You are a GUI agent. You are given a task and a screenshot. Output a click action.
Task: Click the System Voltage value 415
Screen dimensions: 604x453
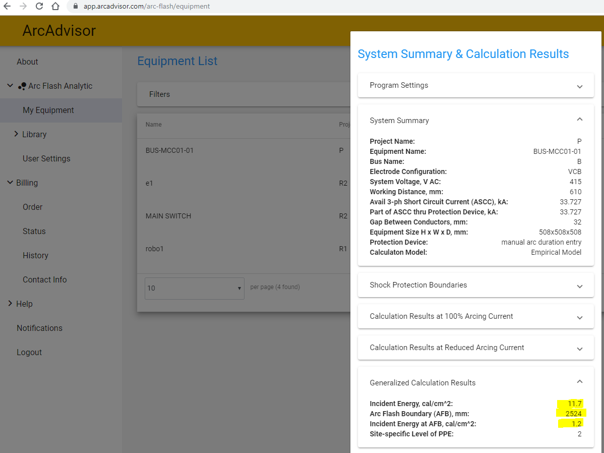point(575,182)
